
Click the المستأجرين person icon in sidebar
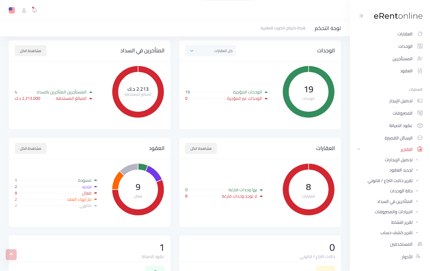point(420,58)
